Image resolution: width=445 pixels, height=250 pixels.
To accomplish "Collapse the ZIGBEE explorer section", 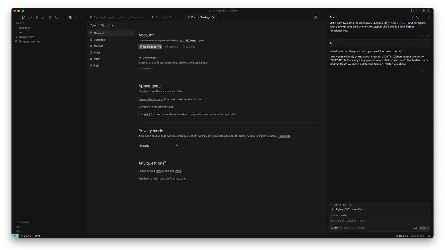I will coord(49,23).
